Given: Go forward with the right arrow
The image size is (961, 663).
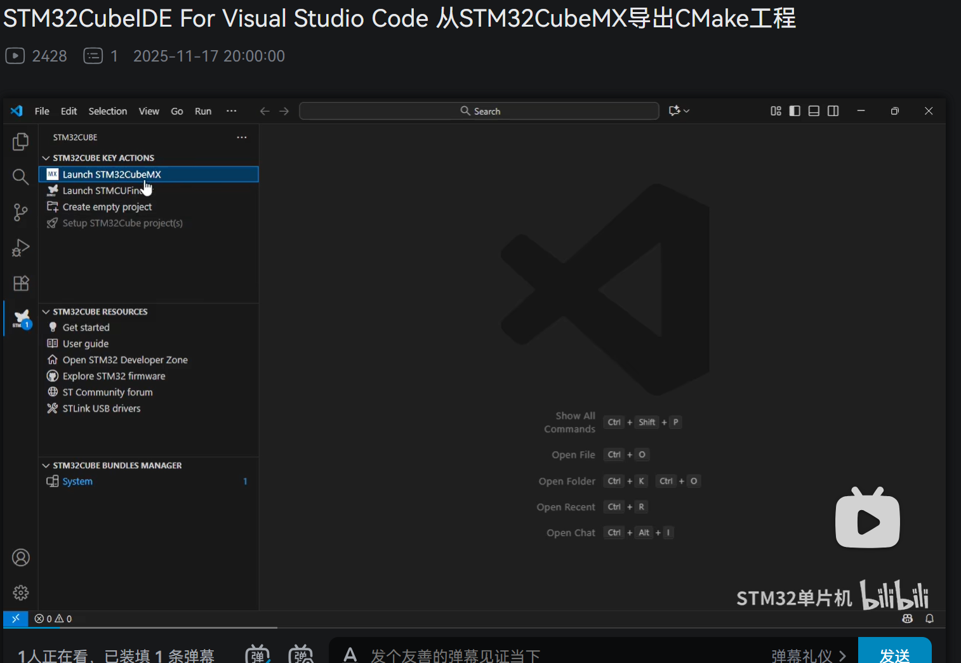Looking at the screenshot, I should pos(284,111).
